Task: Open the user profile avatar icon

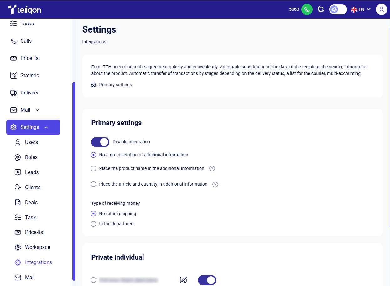Action: 381,9
